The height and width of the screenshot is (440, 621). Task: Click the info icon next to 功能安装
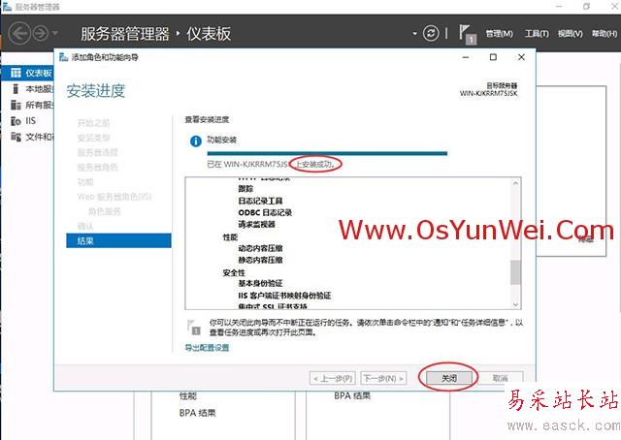coord(196,141)
